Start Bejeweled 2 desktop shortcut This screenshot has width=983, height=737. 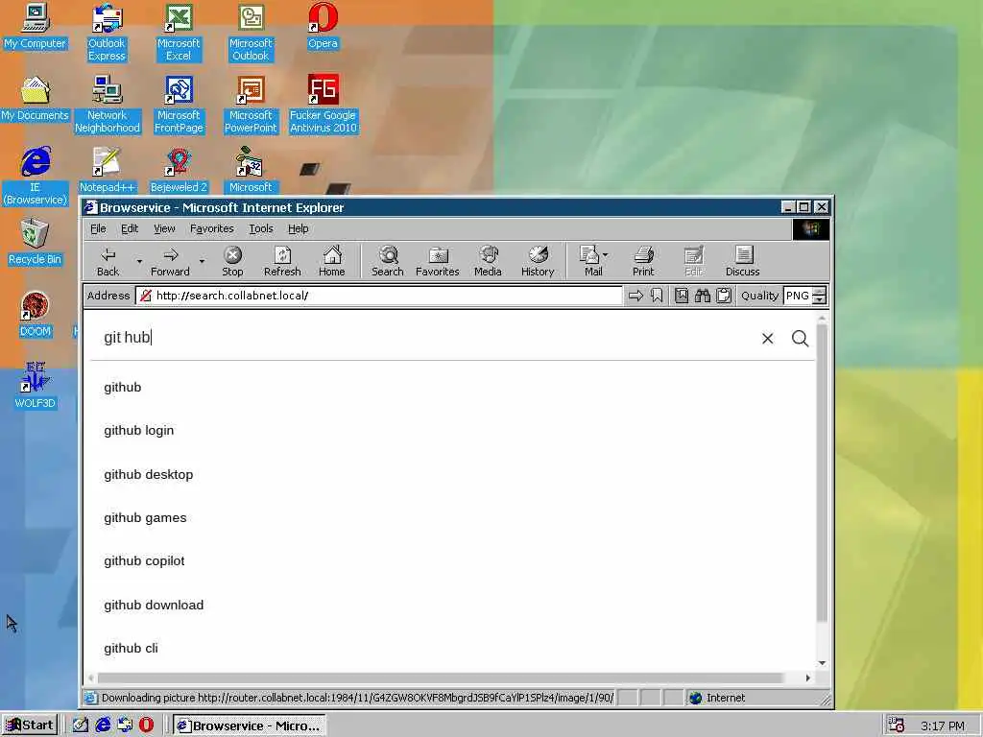tap(179, 170)
